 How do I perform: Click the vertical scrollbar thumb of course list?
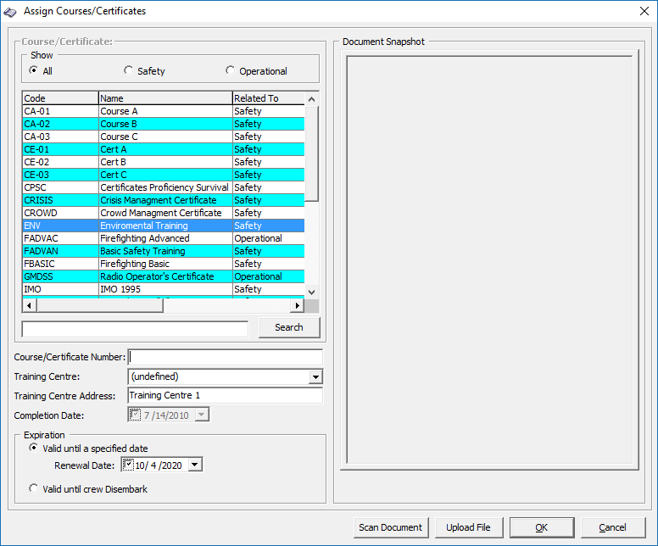click(x=311, y=153)
